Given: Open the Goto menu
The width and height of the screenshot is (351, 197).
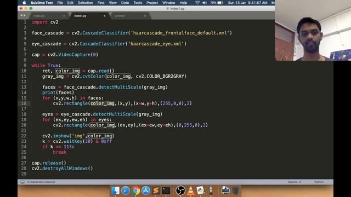Looking at the screenshot, I should click(125, 3).
